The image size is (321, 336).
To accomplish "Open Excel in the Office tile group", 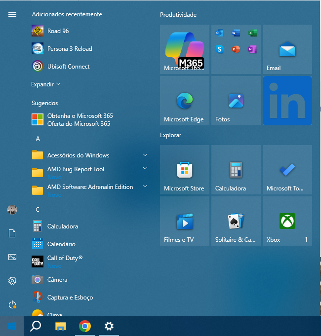I will pos(252,33).
